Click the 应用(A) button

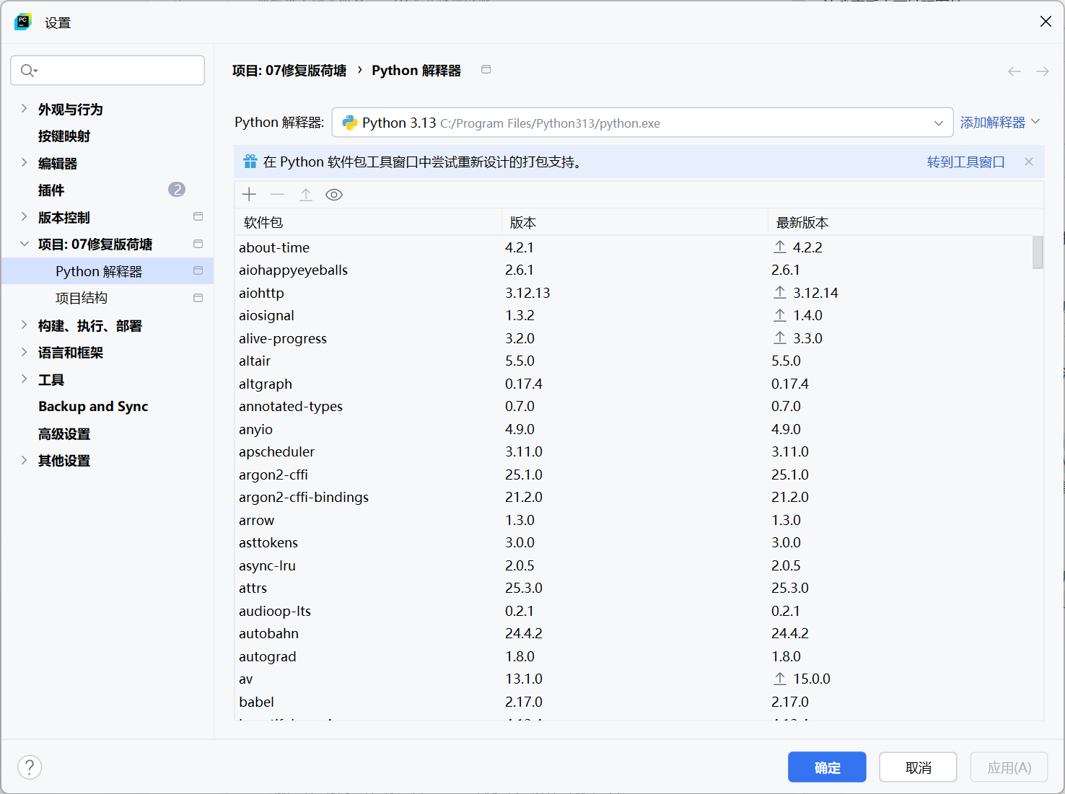click(1009, 767)
